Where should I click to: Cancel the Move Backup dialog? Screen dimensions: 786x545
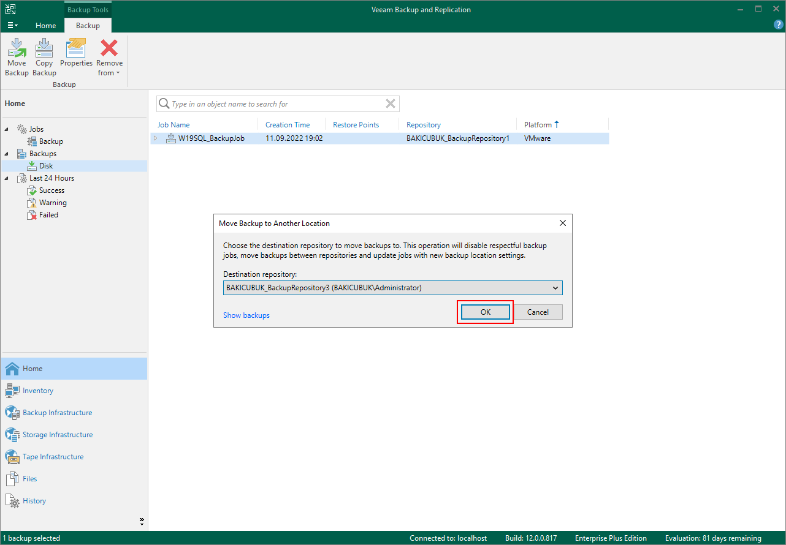pos(538,312)
